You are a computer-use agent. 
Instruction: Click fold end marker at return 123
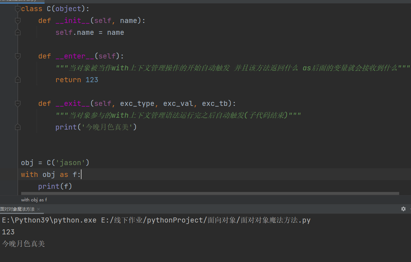[x=18, y=80]
